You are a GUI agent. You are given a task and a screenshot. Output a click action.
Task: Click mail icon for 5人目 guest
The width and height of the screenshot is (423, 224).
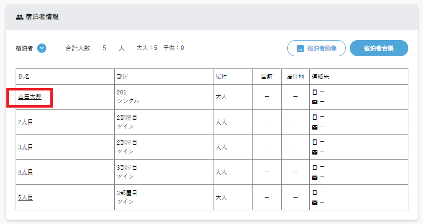pyautogui.click(x=315, y=202)
